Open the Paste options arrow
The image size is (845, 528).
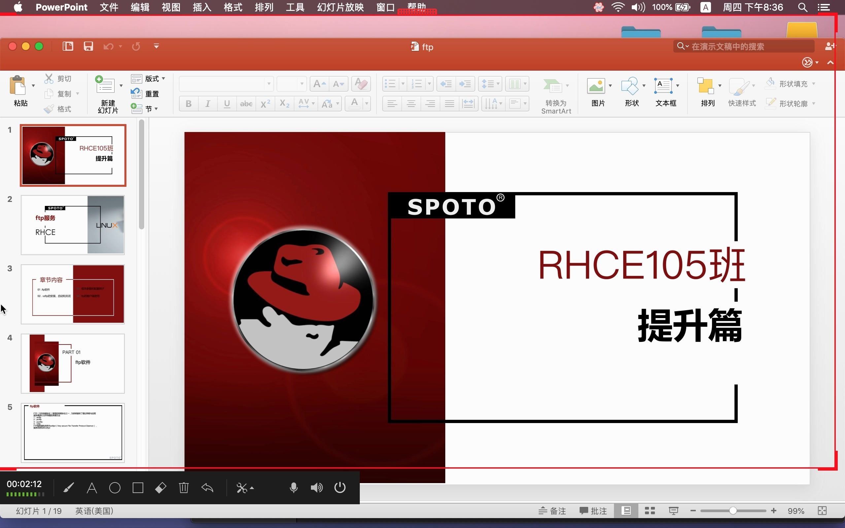(33, 85)
